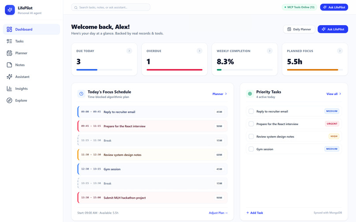Open Insights from the sidebar
Viewport: 356px width, 222px height.
[x=31, y=89]
